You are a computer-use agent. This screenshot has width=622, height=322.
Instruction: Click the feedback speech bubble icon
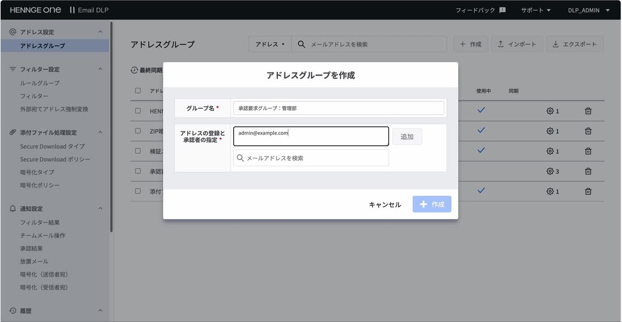click(502, 10)
